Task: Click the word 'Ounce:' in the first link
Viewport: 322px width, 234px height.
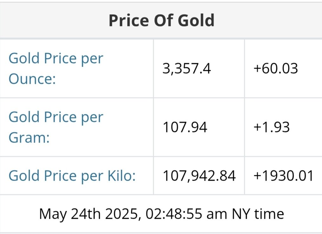Action: click(x=32, y=78)
